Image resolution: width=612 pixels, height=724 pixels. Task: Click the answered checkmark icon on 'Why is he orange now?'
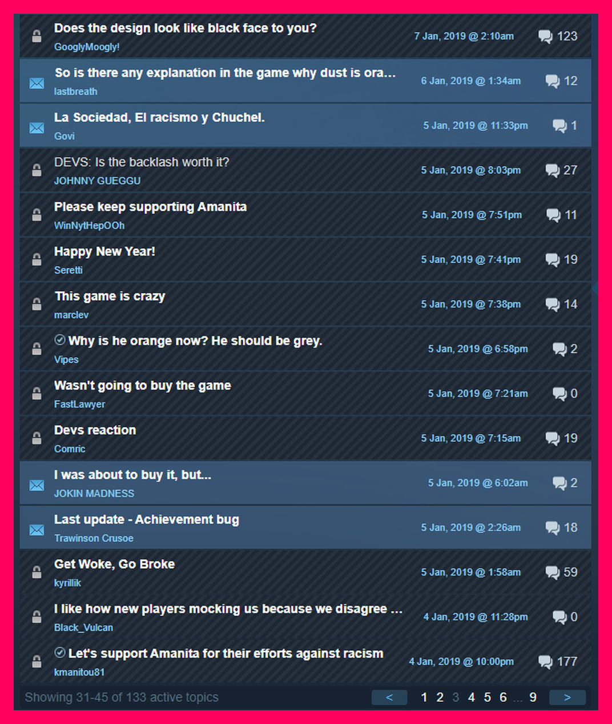(60, 340)
